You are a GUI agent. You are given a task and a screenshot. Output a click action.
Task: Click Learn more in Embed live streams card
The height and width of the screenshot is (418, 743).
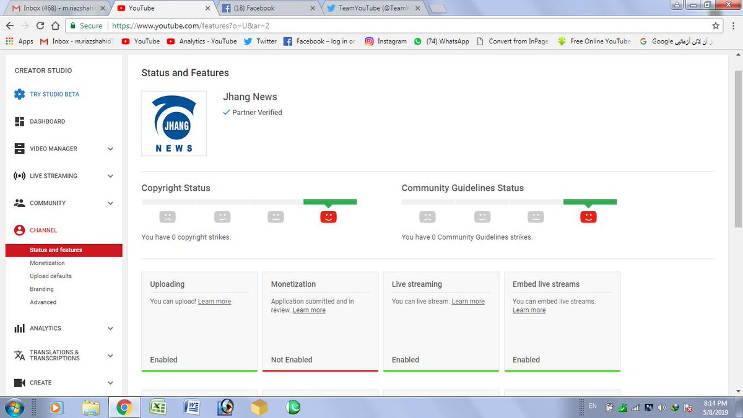(x=529, y=310)
